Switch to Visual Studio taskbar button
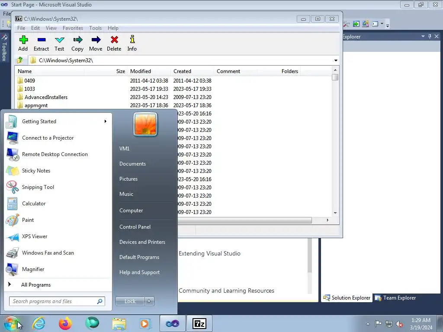Viewport: 443px width, 332px height. [x=172, y=323]
